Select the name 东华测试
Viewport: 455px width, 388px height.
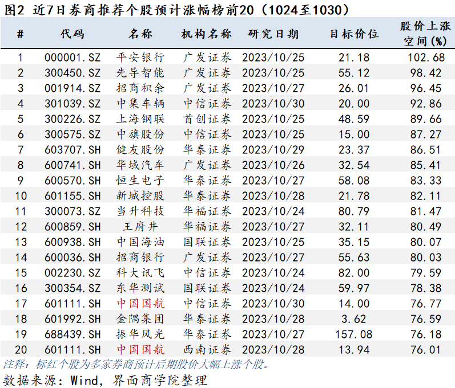(140, 288)
